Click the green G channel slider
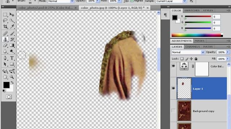Viewport: 231px width, 129px height. point(198,22)
